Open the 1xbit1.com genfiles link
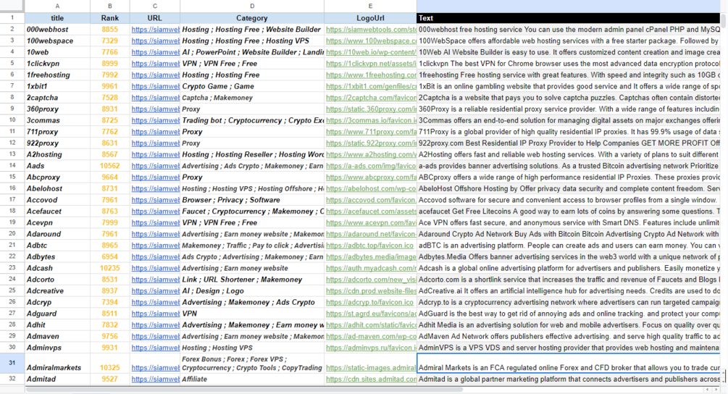Viewport: 728px width, 394px height. pyautogui.click(x=371, y=86)
